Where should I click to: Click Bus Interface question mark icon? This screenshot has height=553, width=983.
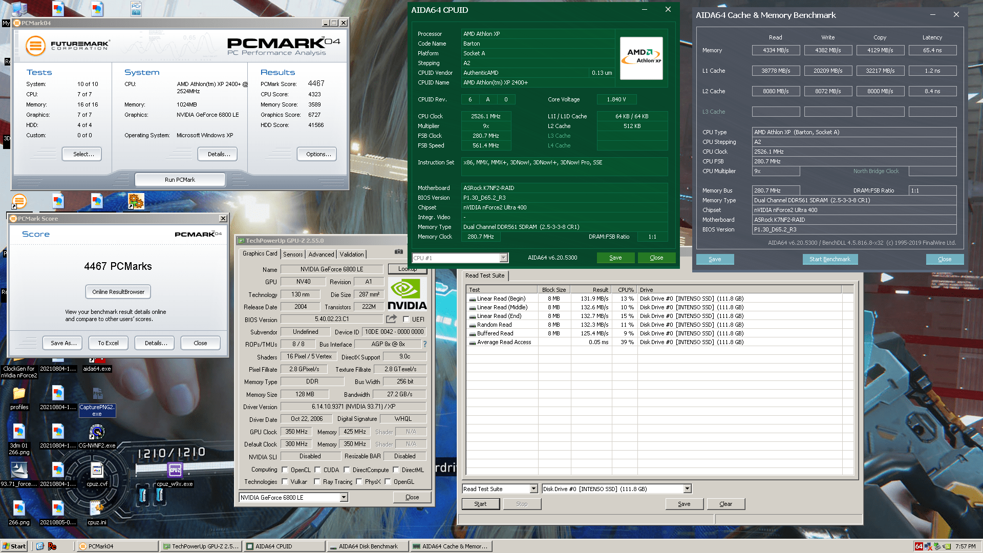pos(425,344)
